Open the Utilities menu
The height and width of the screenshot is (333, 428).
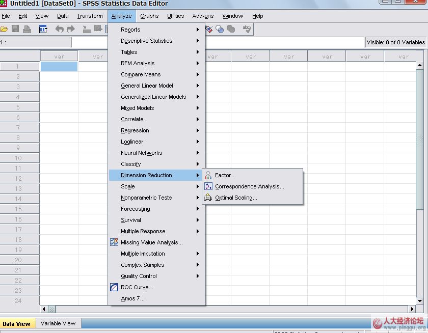pos(175,16)
